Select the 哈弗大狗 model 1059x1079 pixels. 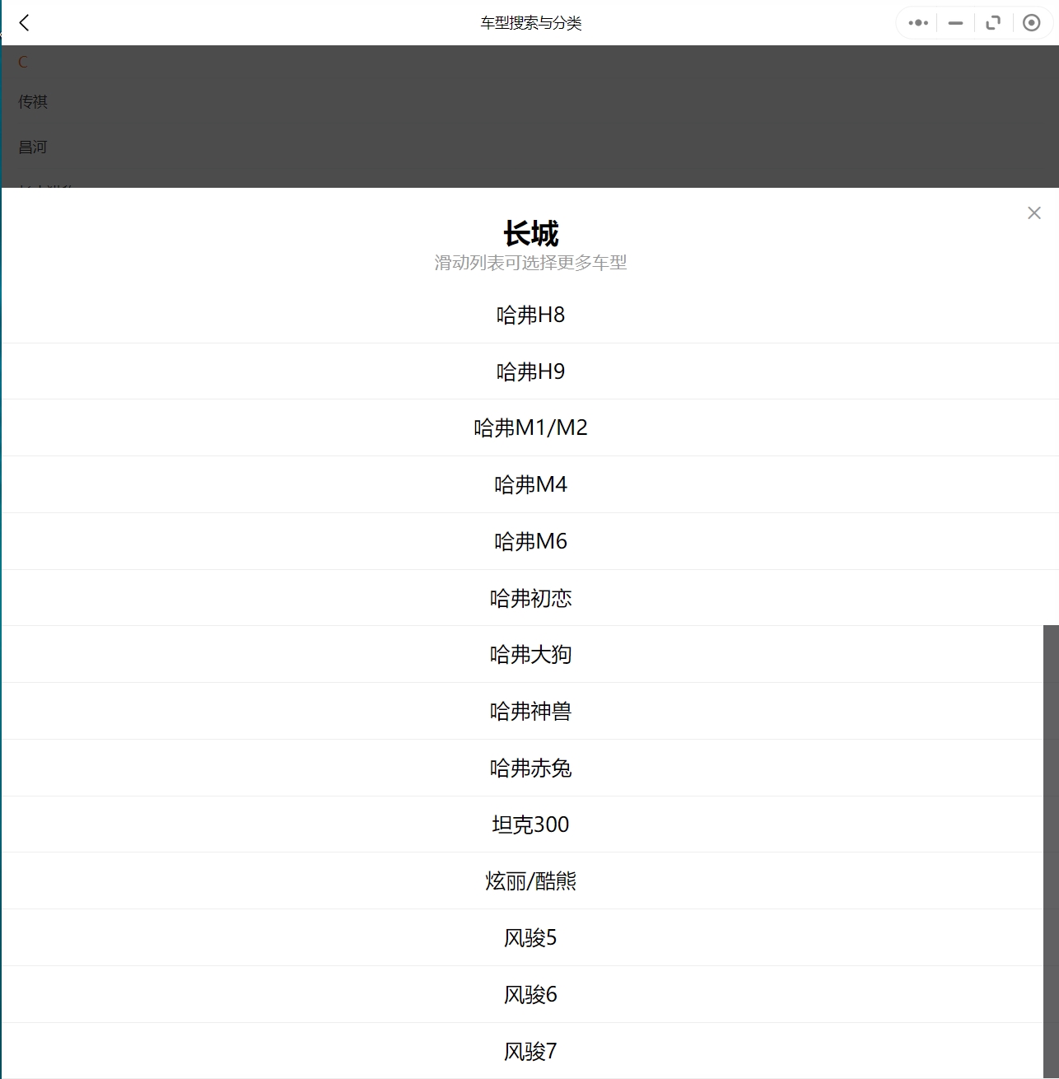[x=530, y=654]
